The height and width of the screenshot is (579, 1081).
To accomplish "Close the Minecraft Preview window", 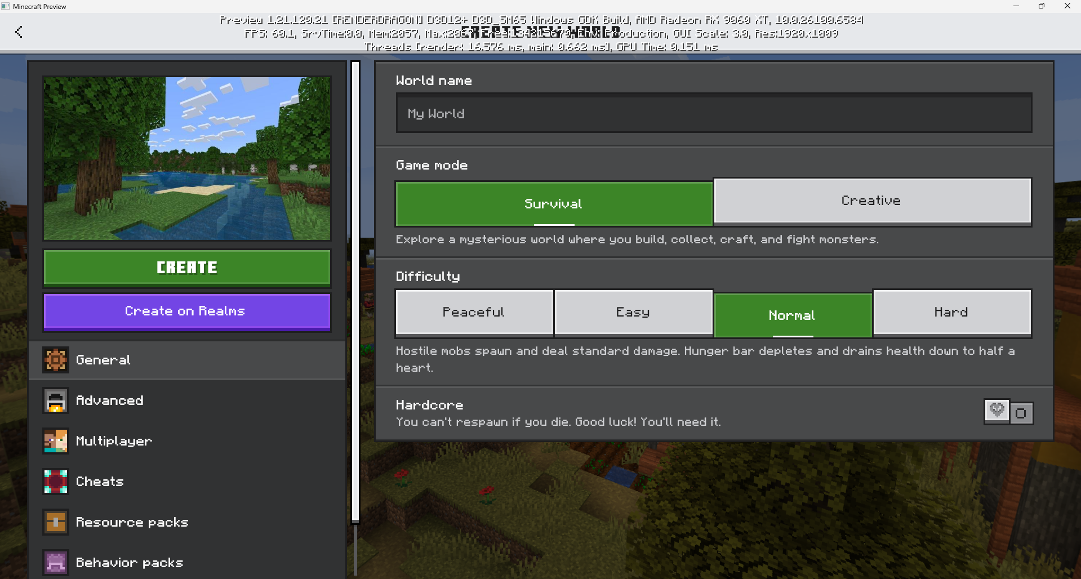I will coord(1067,6).
